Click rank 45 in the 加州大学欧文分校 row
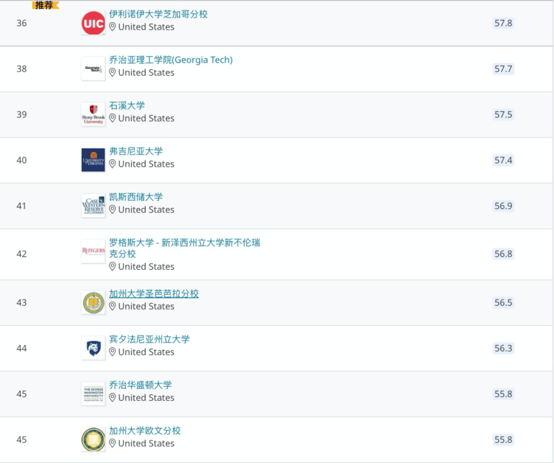 (22, 440)
